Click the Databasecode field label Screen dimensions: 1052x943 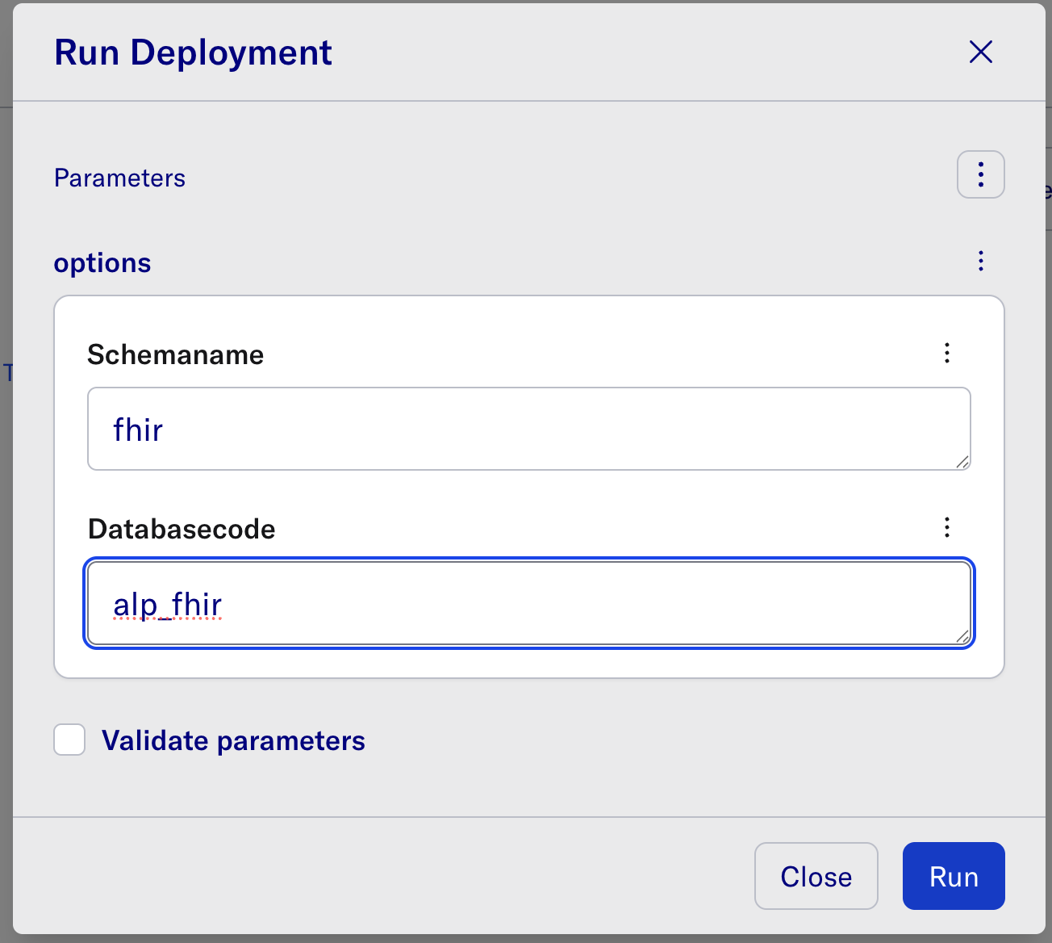point(182,530)
